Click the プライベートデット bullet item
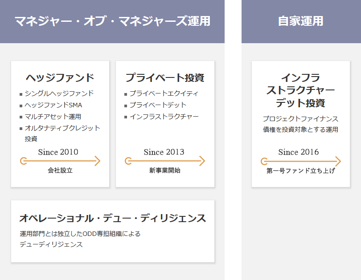The height and width of the screenshot is (280, 361). point(158,105)
